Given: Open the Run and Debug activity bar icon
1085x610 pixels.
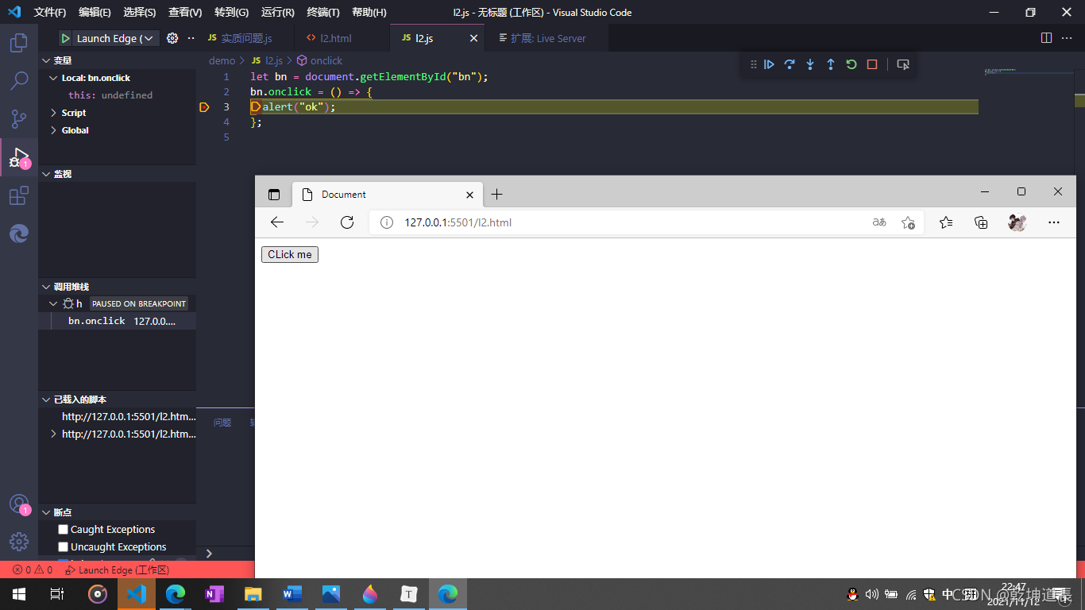Looking at the screenshot, I should 18,156.
